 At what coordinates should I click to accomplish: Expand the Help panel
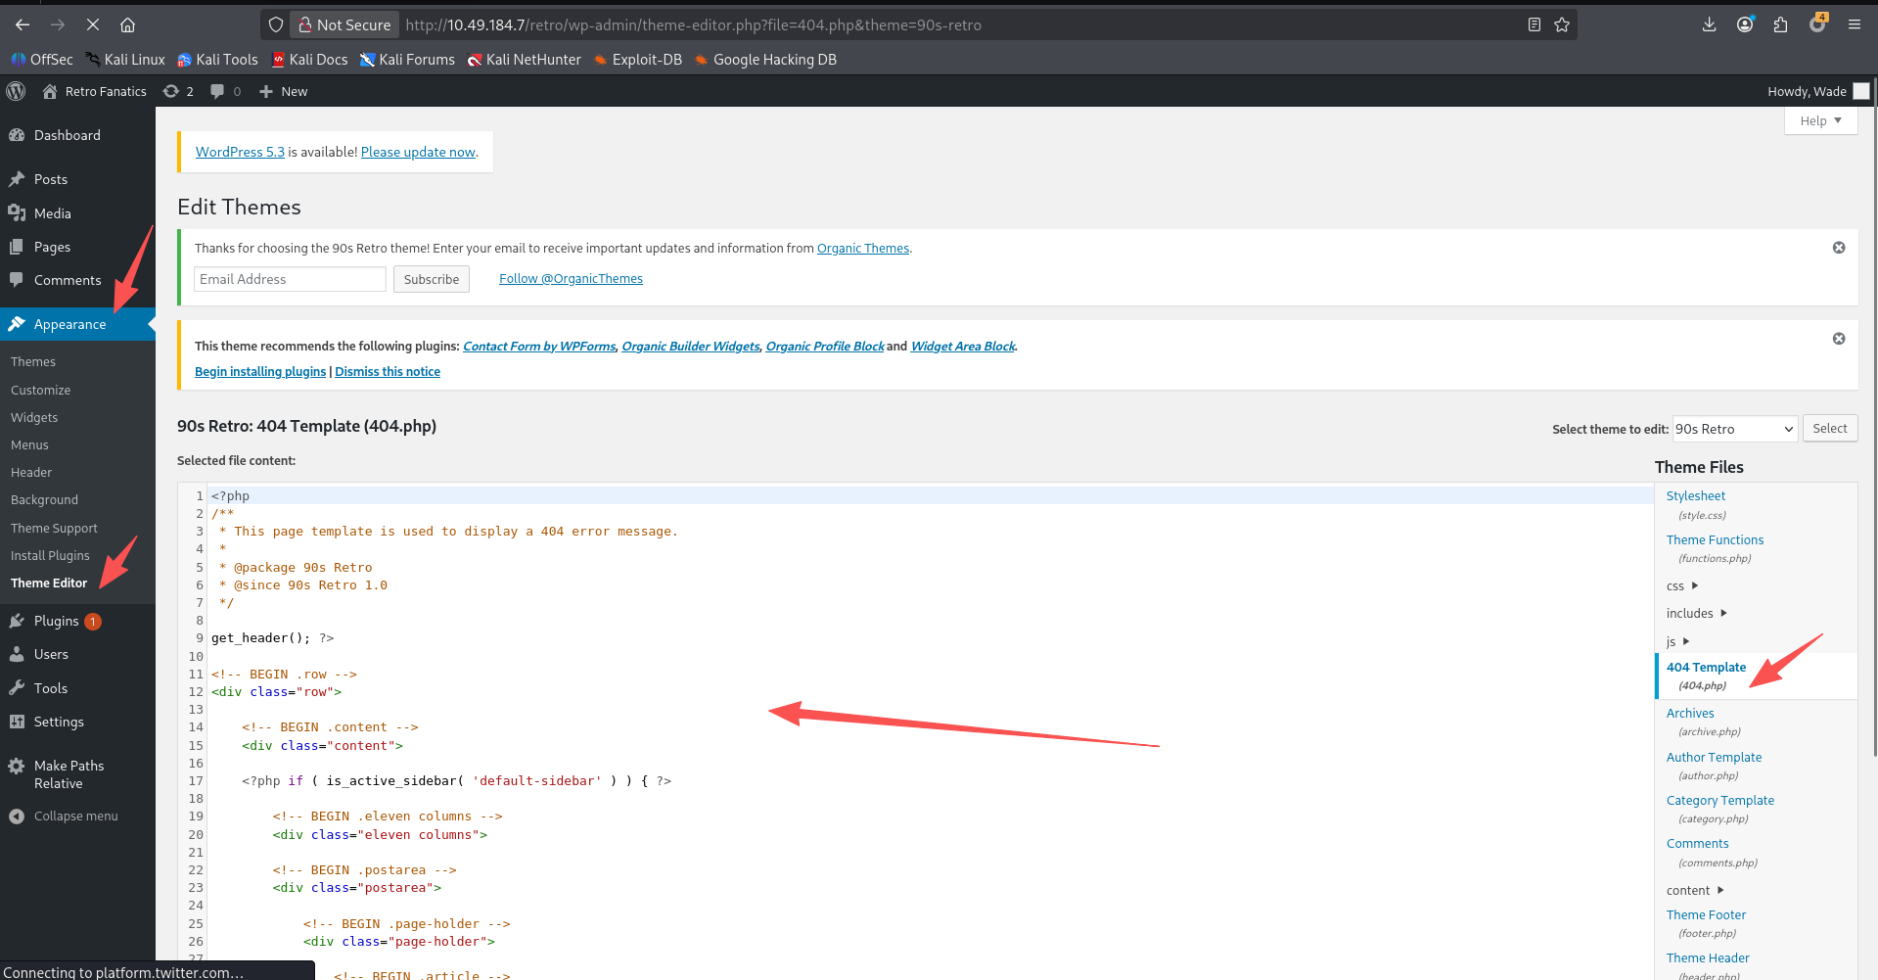1819,120
